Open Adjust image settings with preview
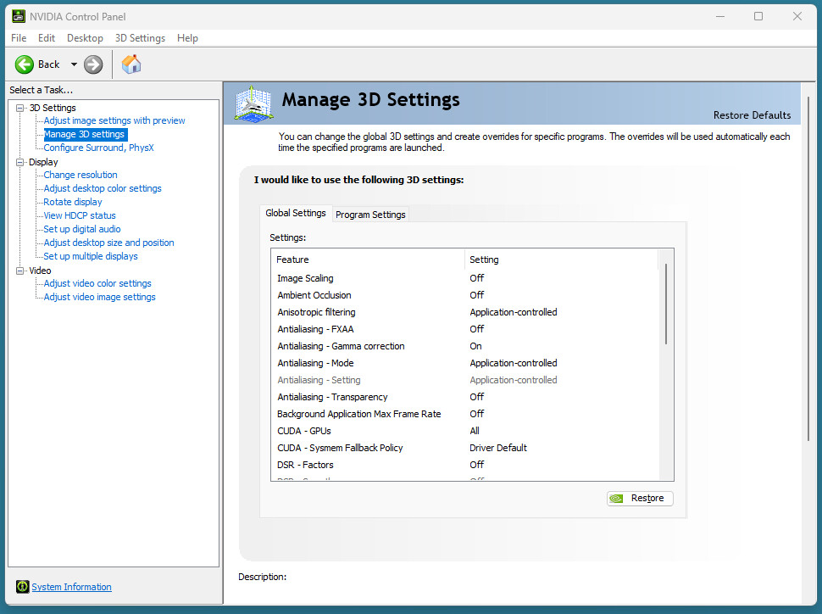The height and width of the screenshot is (614, 822). click(x=114, y=120)
